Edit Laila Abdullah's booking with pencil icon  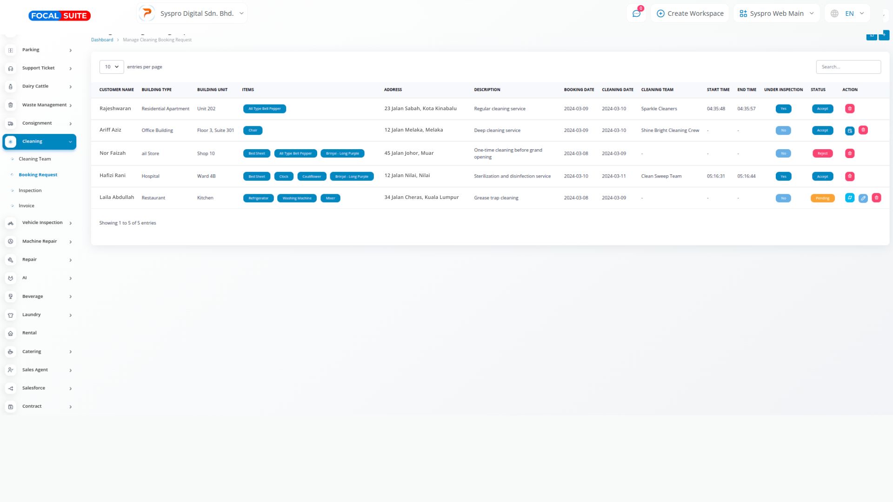pos(863,198)
